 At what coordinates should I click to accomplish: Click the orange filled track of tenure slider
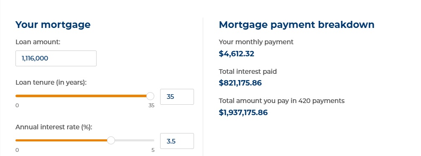pos(81,96)
